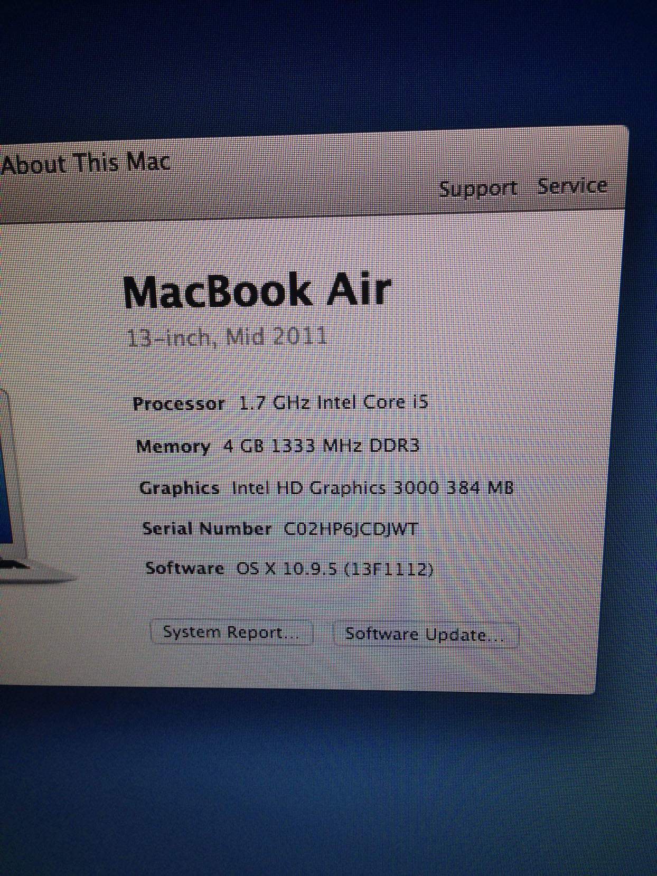Open the Support link

pos(478,189)
